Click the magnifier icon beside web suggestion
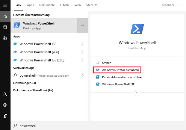 (15, 75)
